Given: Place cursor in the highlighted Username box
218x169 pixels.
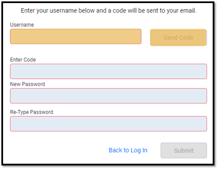Looking at the screenshot, I should click(x=76, y=37).
